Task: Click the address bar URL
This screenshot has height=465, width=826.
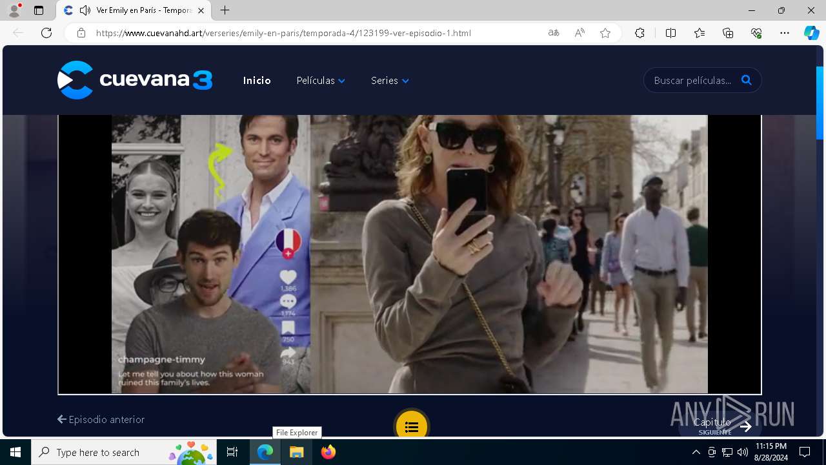Action: (283, 33)
